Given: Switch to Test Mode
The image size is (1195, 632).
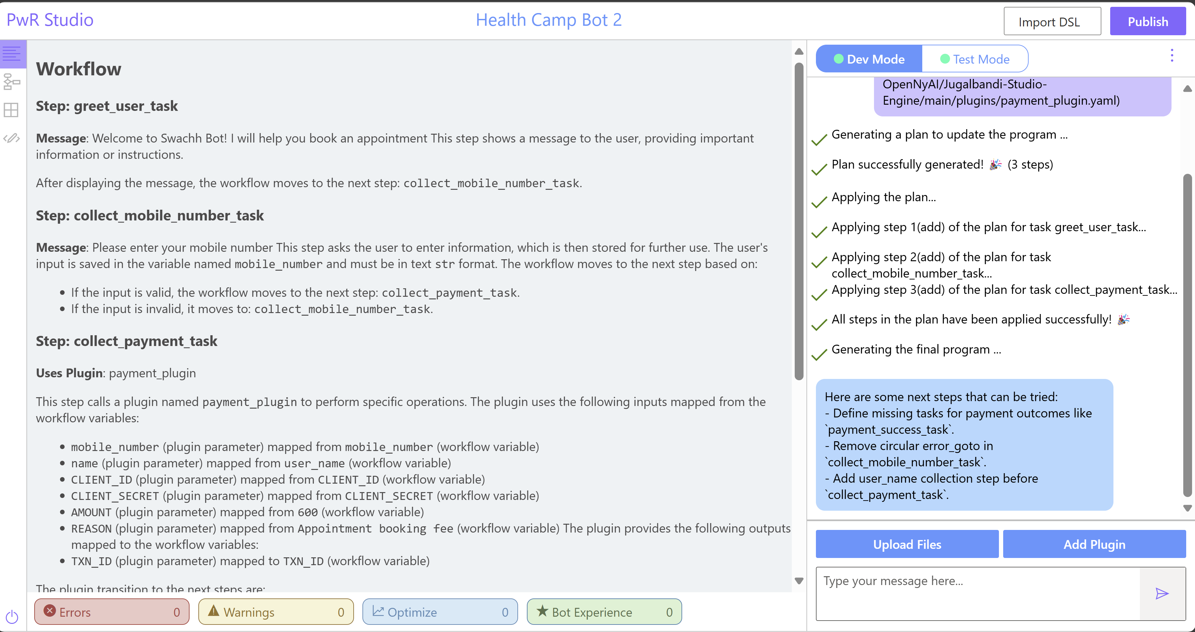Looking at the screenshot, I should click(975, 59).
